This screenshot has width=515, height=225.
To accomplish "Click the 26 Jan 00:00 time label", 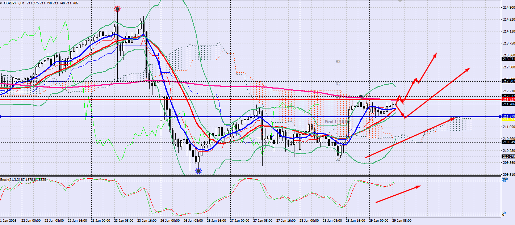I will tap(169, 220).
